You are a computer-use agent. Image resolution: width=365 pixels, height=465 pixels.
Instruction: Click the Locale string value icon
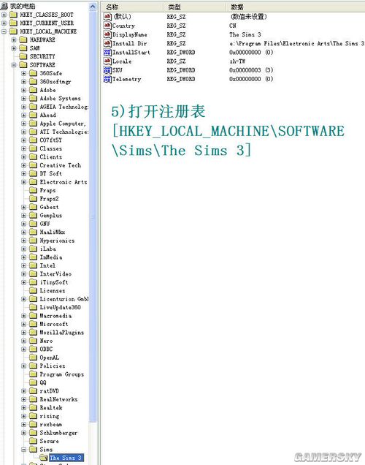click(x=107, y=61)
